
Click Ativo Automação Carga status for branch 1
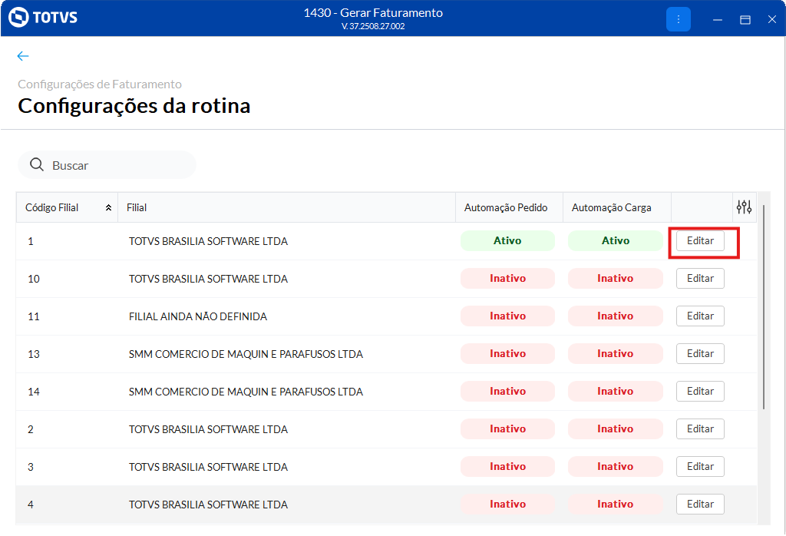[x=615, y=241]
